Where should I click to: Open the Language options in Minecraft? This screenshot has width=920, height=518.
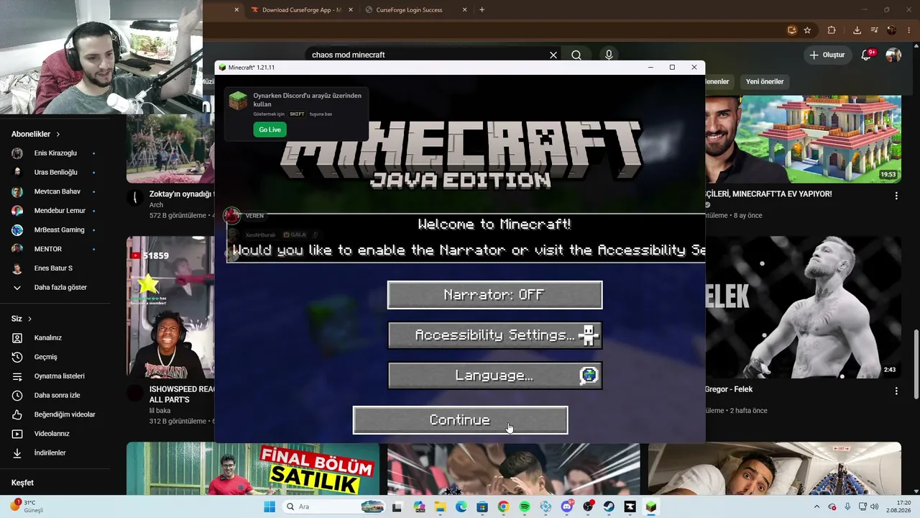495,376
